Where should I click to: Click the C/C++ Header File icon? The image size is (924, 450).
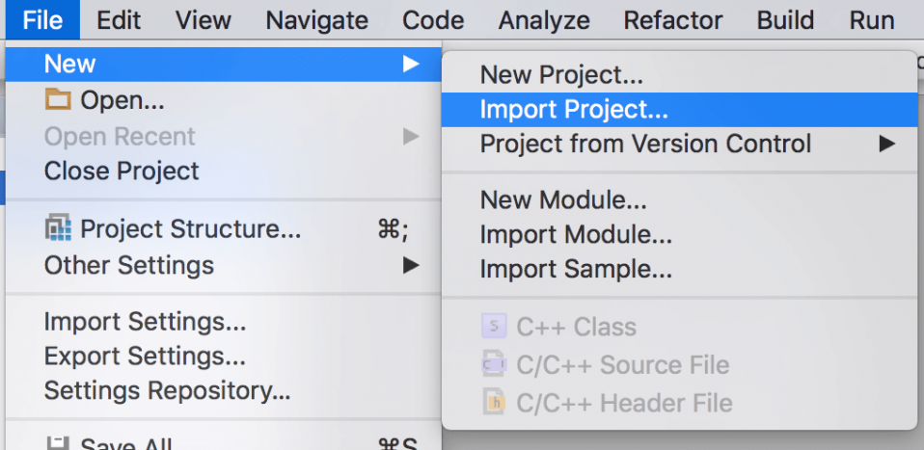[494, 402]
